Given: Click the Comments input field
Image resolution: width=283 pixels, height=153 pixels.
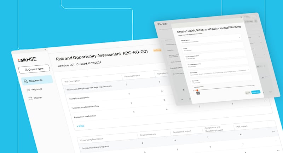Looking at the screenshot, I should click(x=222, y=80).
